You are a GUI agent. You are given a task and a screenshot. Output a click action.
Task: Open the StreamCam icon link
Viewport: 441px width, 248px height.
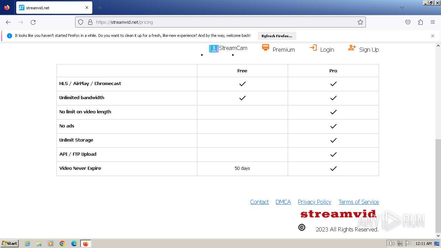[214, 49]
